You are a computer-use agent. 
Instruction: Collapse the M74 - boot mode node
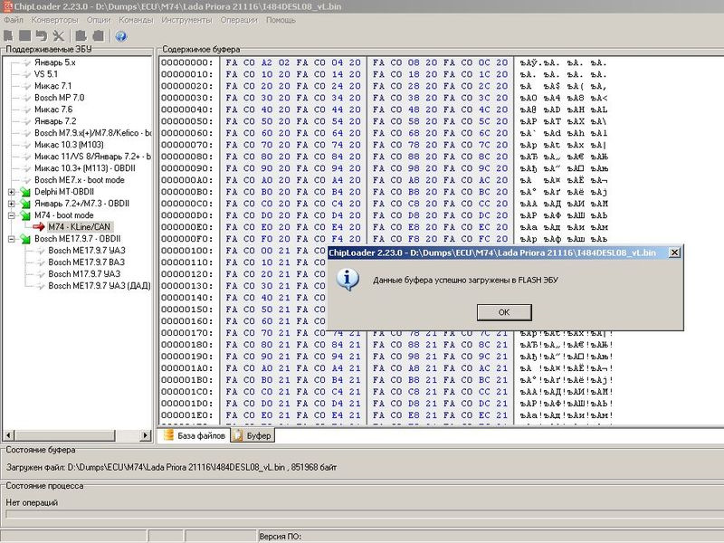[12, 215]
